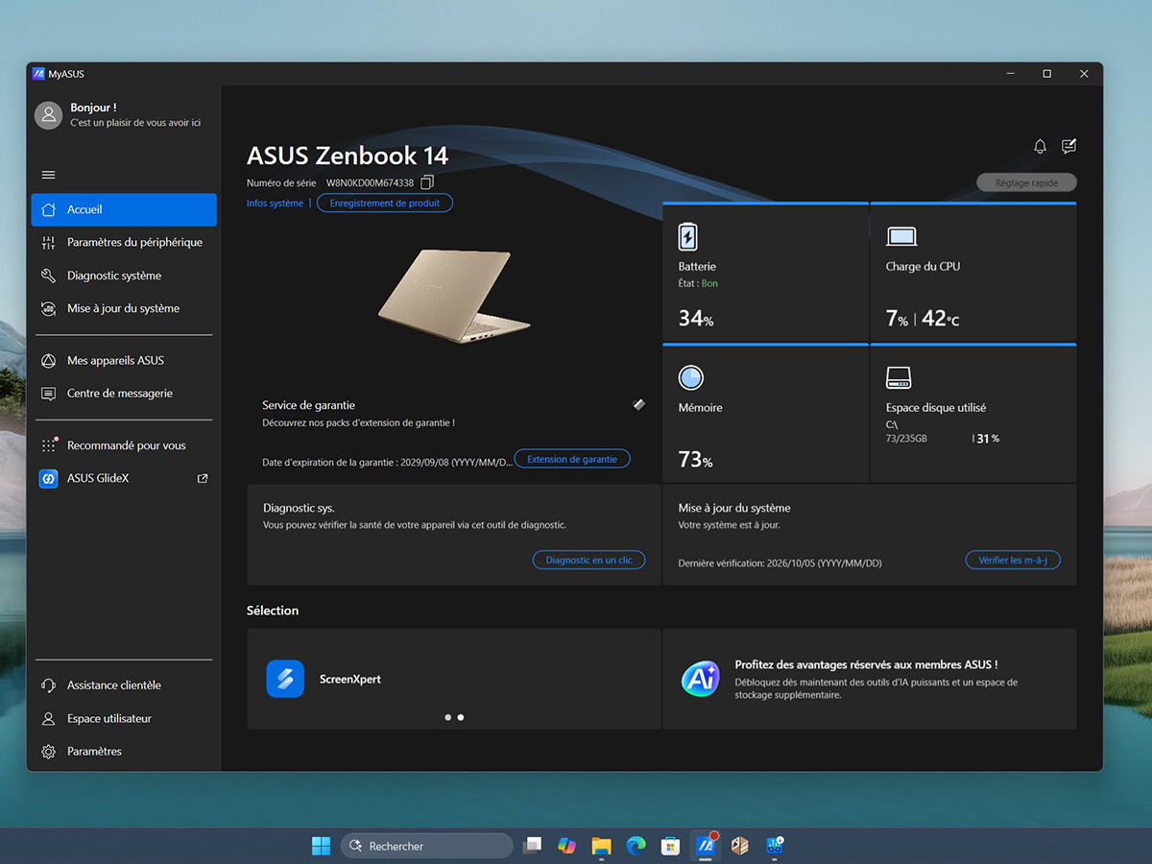Open Mise à jour du système sidebar item
This screenshot has width=1152, height=864.
coord(124,308)
